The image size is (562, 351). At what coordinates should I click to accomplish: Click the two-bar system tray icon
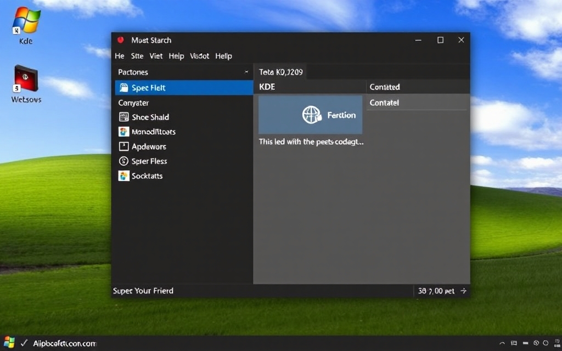click(x=525, y=343)
